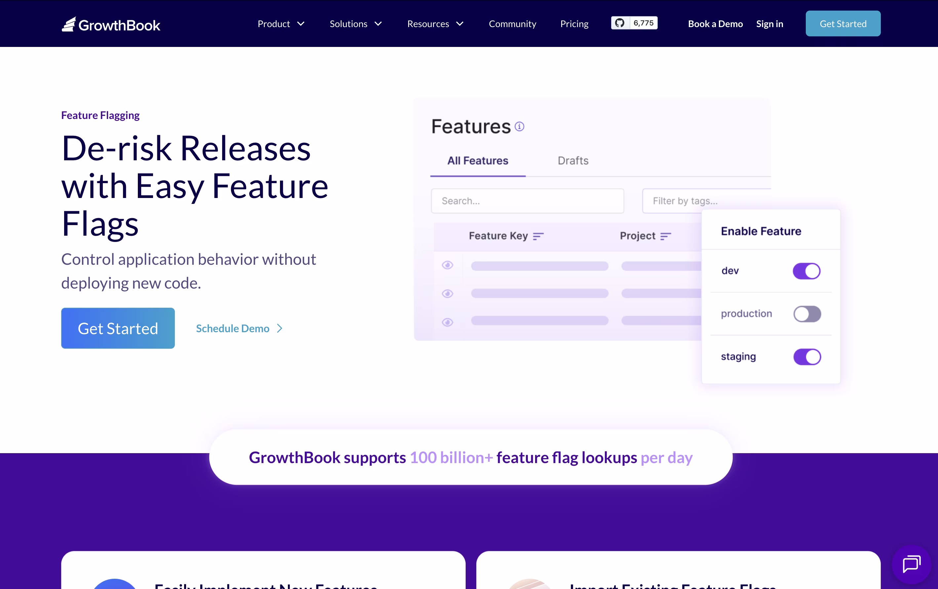938x589 pixels.
Task: Click the 100 billion+ lookups banner
Action: [471, 457]
